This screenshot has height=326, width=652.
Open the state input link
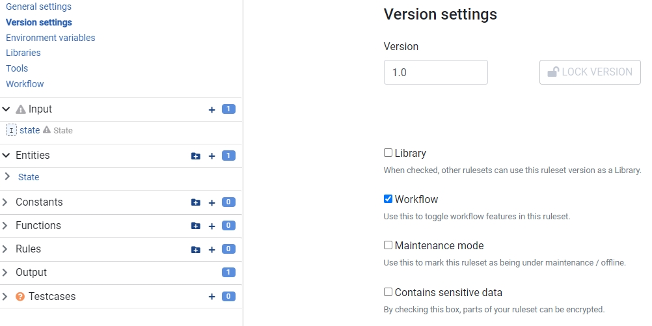click(29, 130)
